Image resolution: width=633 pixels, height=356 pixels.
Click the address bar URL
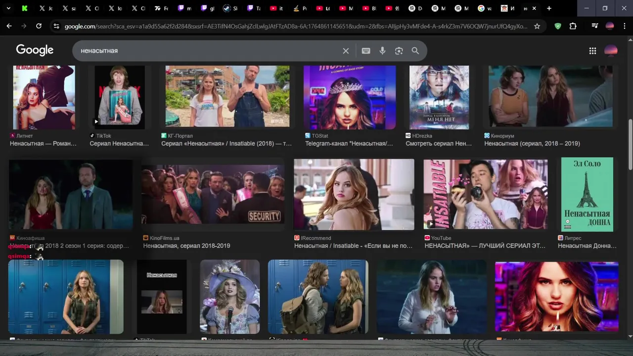tap(296, 26)
